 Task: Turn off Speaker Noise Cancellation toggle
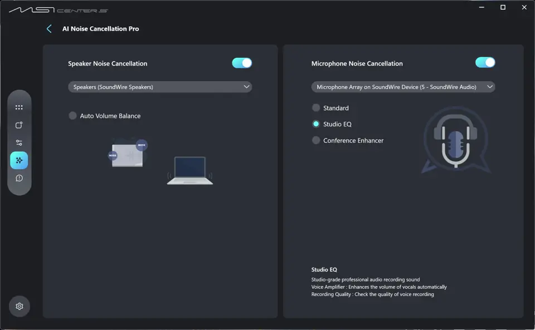tap(242, 63)
